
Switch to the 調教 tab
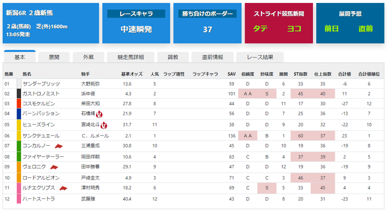point(173,57)
